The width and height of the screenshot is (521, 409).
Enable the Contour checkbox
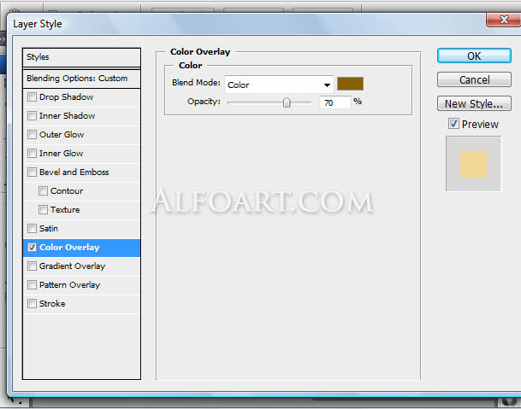tap(43, 190)
